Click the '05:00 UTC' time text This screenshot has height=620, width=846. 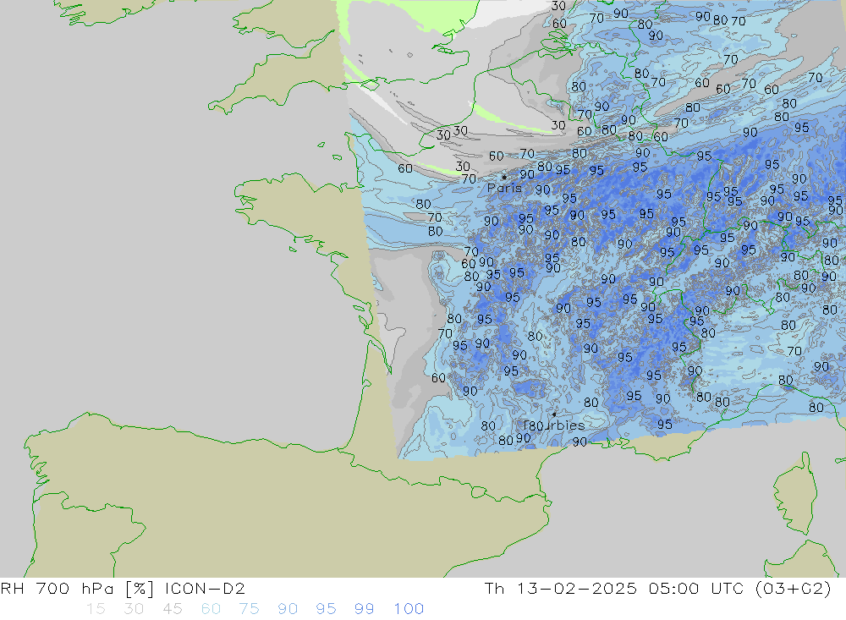[x=698, y=589]
